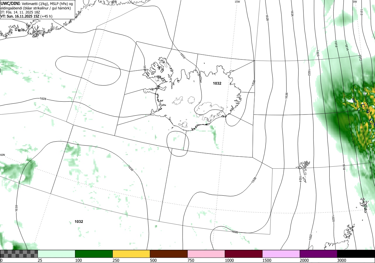This screenshot has width=375, height=263.
Task: Click the '1014' isobar label
Action: pyautogui.click(x=346, y=47)
